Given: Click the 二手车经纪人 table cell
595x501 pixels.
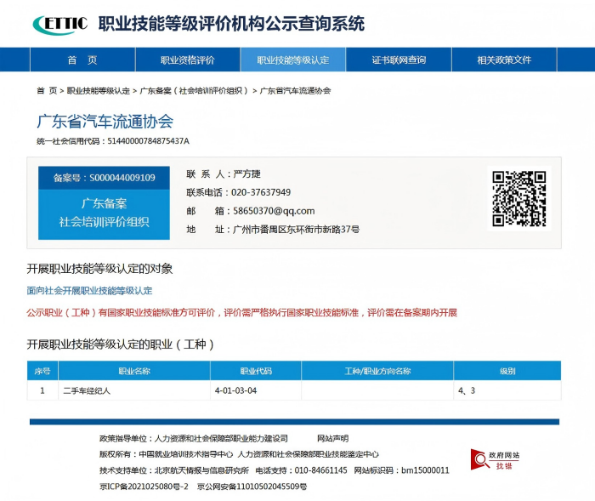Looking at the screenshot, I should point(134,390).
